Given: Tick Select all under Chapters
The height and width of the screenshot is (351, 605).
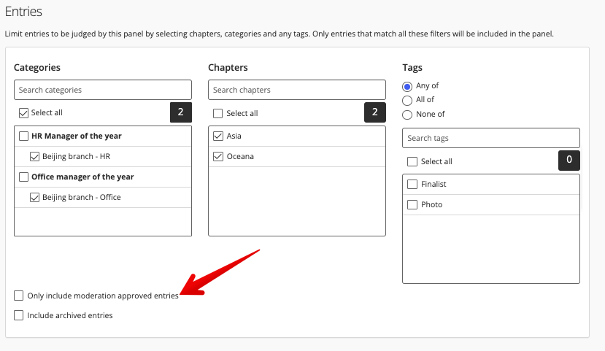Looking at the screenshot, I should tap(218, 113).
